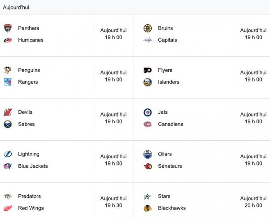
Task: Click the Carolina Hurricanes logo icon
Action: [x=8, y=40]
